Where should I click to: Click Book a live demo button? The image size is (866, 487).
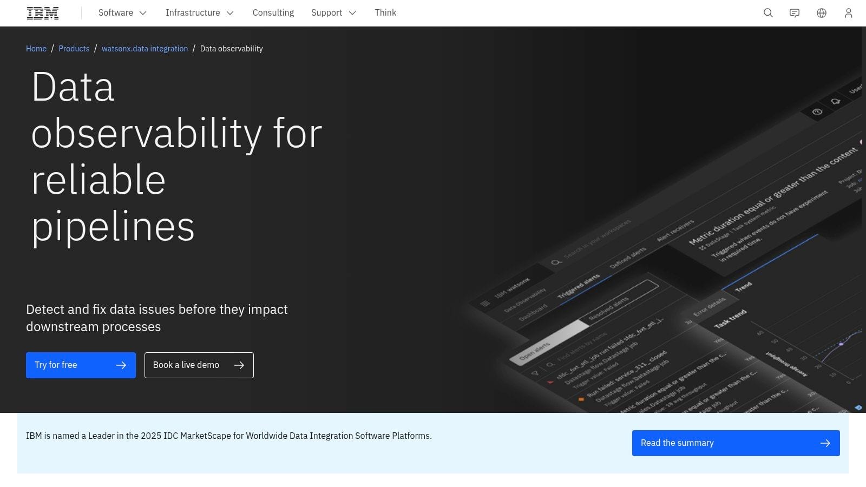[199, 365]
